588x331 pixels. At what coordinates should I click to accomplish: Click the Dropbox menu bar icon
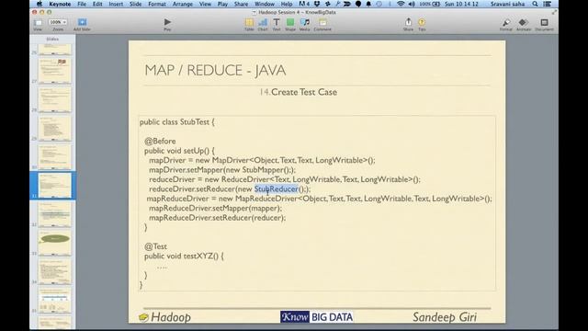tap(317, 4)
